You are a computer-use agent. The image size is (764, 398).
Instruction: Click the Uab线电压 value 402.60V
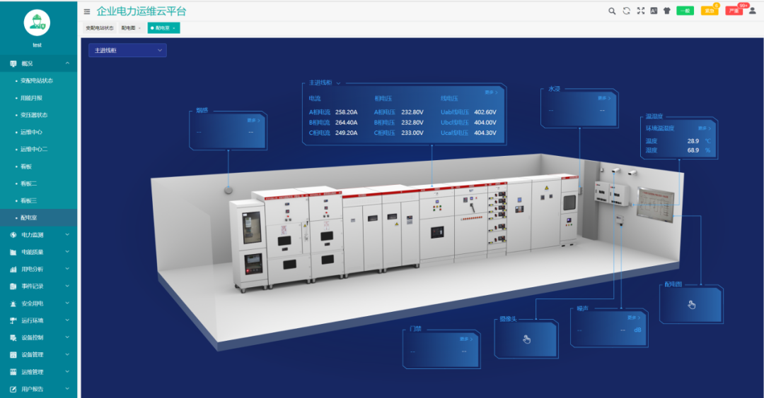coord(485,112)
